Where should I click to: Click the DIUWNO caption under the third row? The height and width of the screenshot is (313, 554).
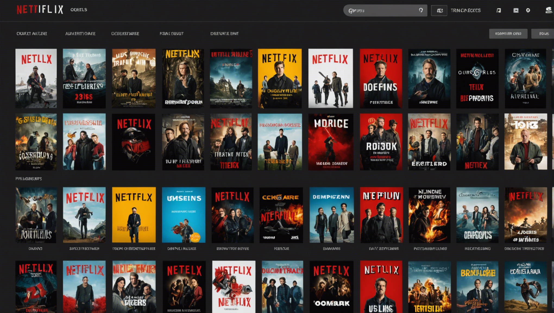click(35, 248)
